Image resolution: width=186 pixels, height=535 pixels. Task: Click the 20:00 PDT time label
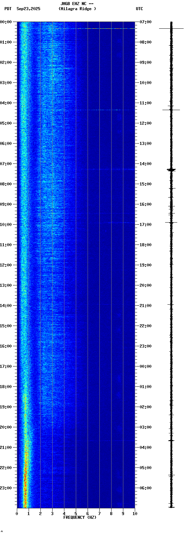[6, 427]
